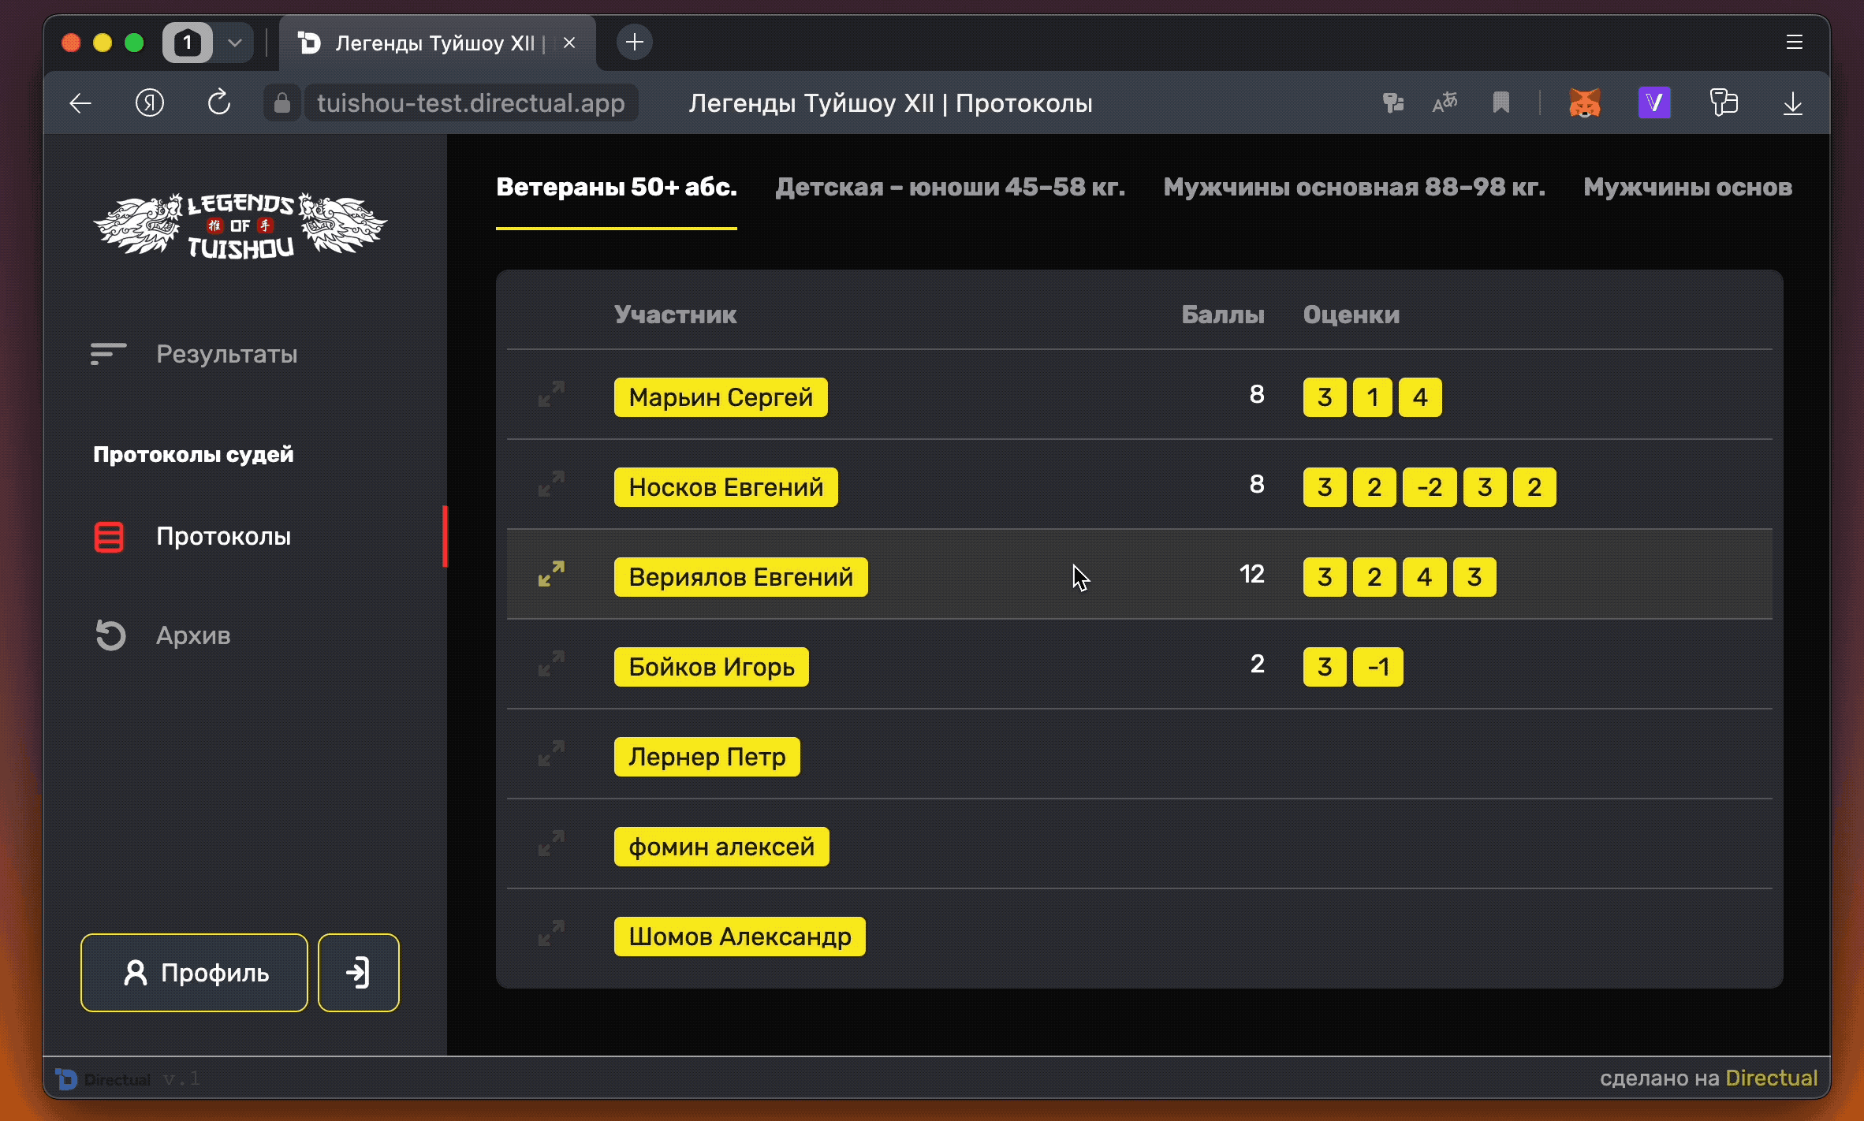Expand Носков Евгений row with arrows icon
Viewport: 1864px width, 1121px height.
coord(551,484)
